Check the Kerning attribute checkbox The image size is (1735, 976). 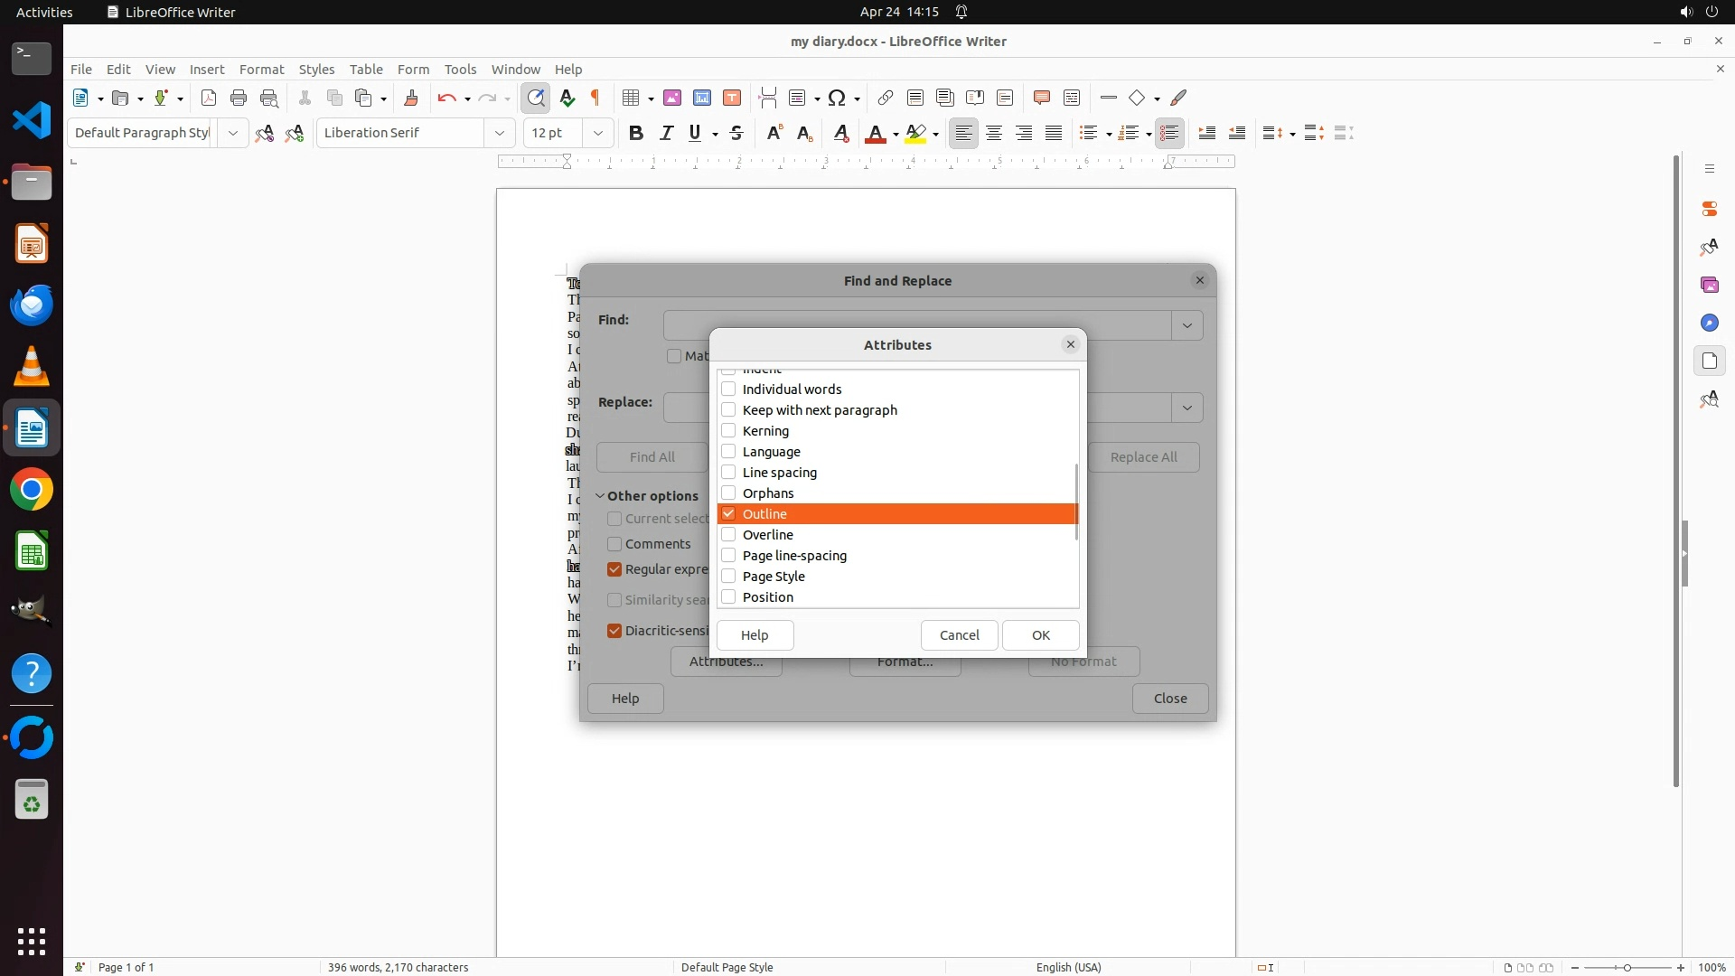point(728,431)
